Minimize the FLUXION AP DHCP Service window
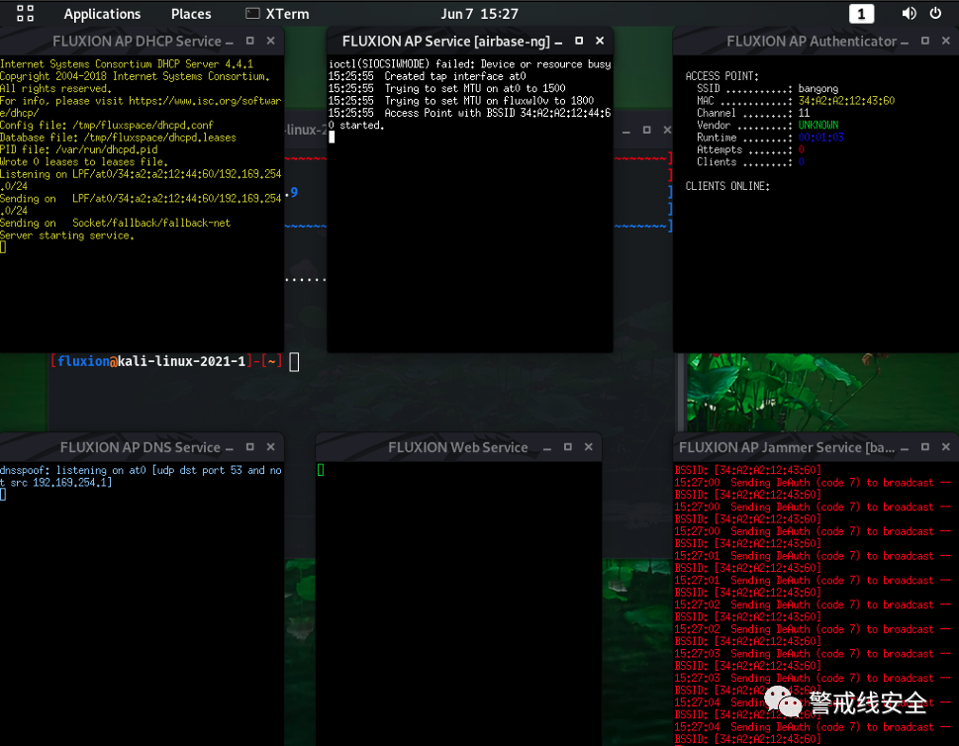Image resolution: width=959 pixels, height=746 pixels. (x=230, y=42)
